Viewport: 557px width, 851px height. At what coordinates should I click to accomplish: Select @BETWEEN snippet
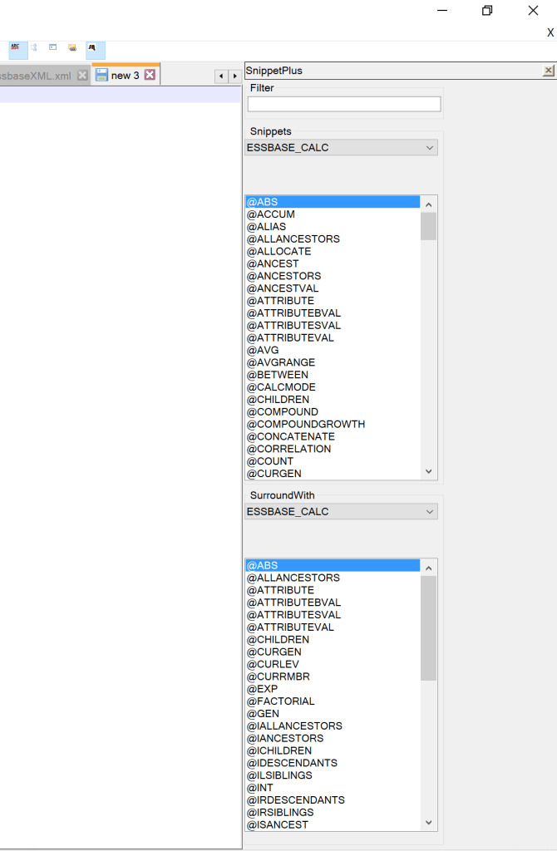coord(333,375)
